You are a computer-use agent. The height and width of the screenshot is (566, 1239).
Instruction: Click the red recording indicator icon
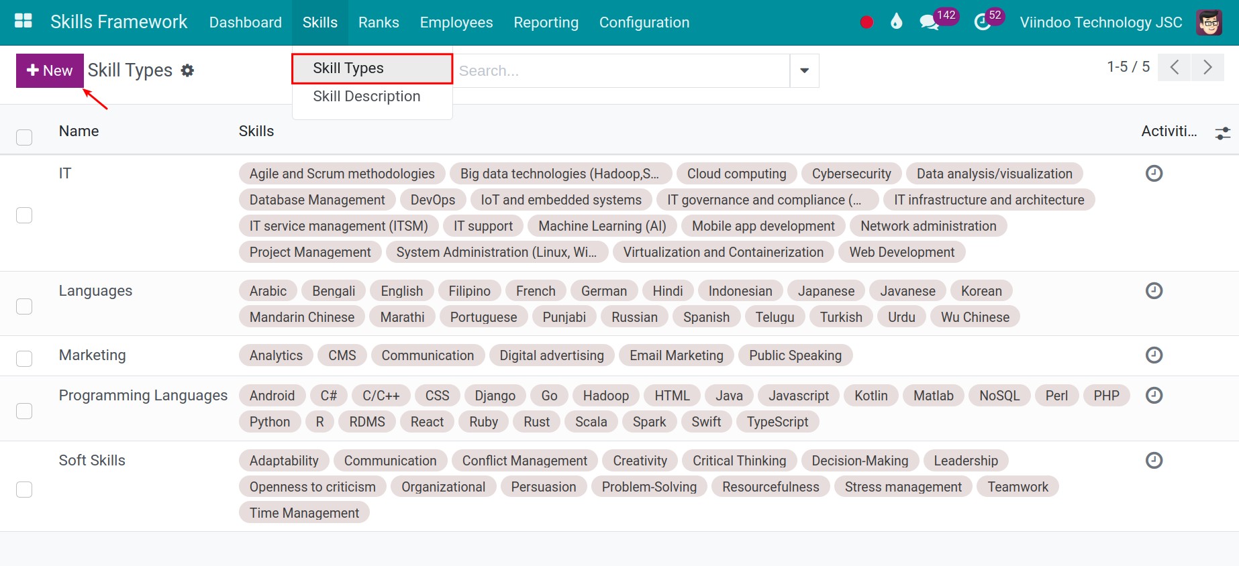(x=866, y=22)
